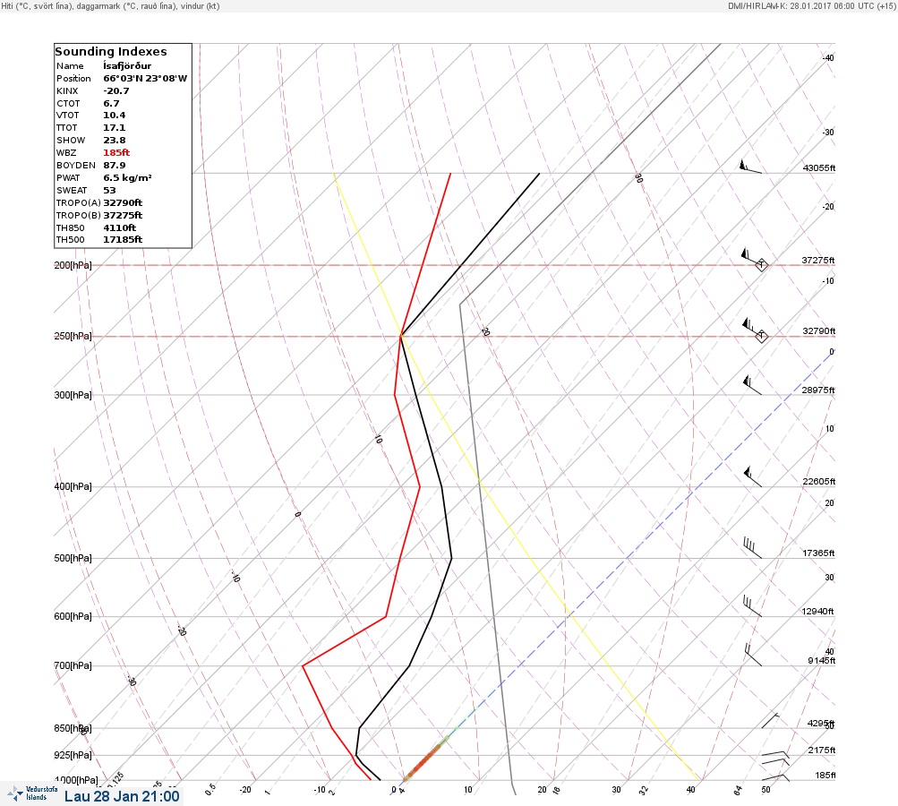Click the 925[hPa] pressure label
898x806 pixels.
click(73, 755)
